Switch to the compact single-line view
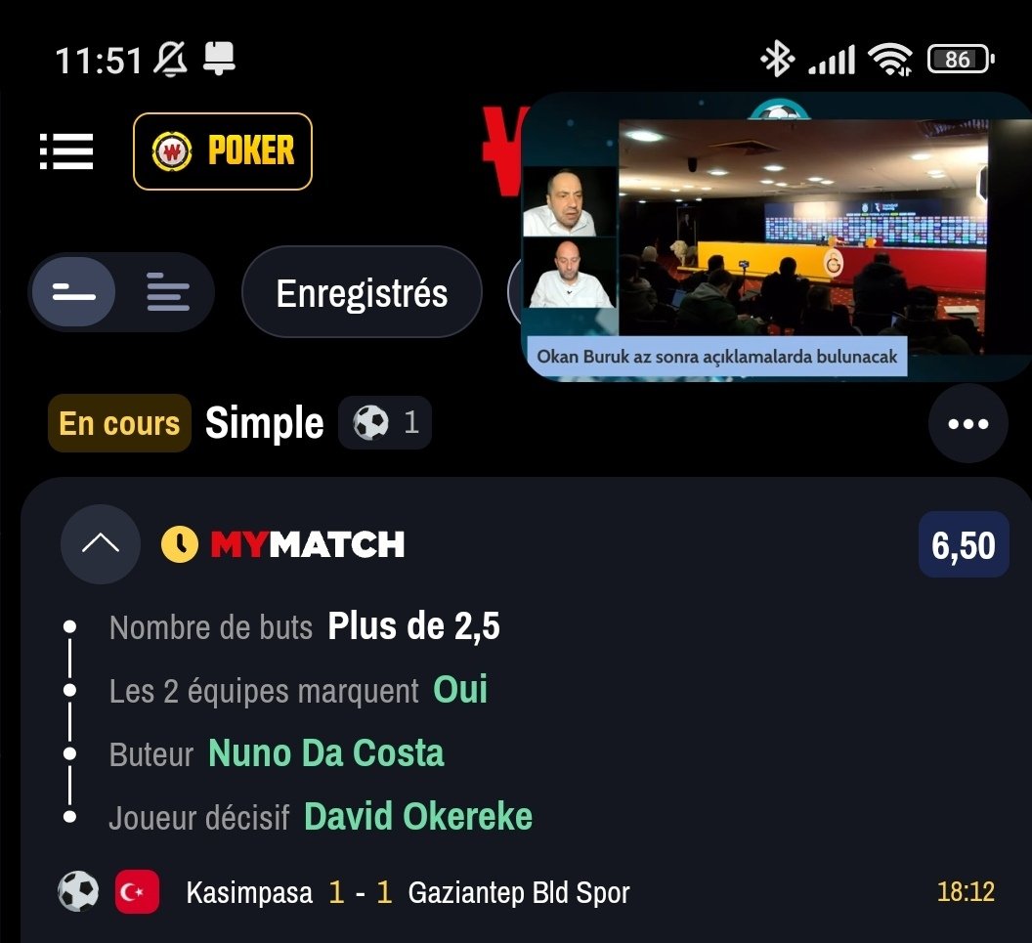Screen dimensions: 1032x943 pyautogui.click(x=73, y=291)
